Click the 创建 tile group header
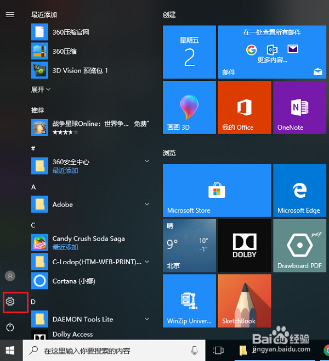This screenshot has width=329, height=361. 169,15
